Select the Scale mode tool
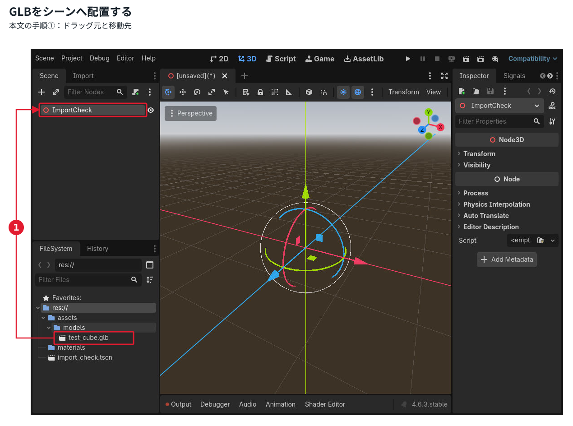The height and width of the screenshot is (426, 573). point(212,92)
